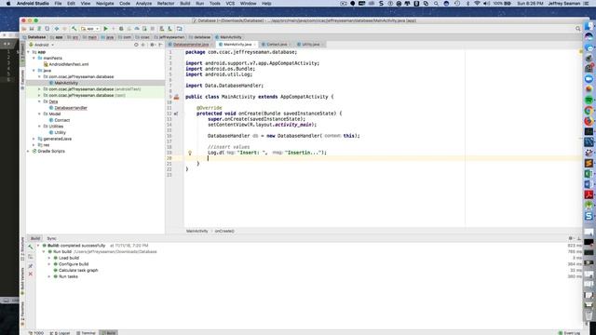596x335 pixels.
Task: Click the Debug app bug icon
Action: click(121, 29)
